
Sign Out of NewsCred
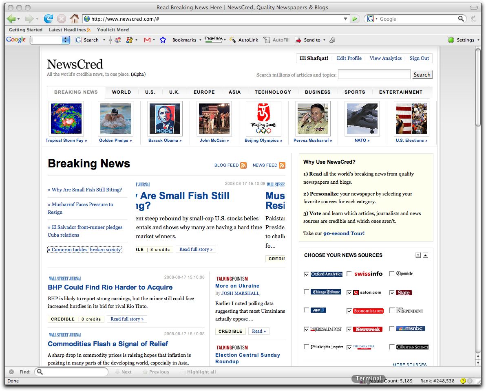(419, 58)
